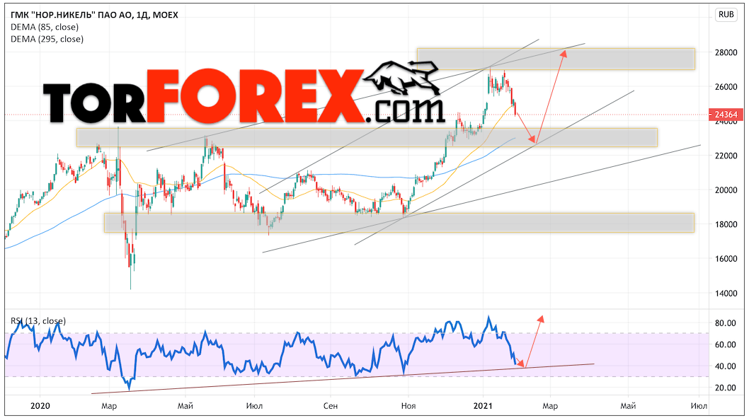Click the RSI 40.00 axis label

(725, 366)
